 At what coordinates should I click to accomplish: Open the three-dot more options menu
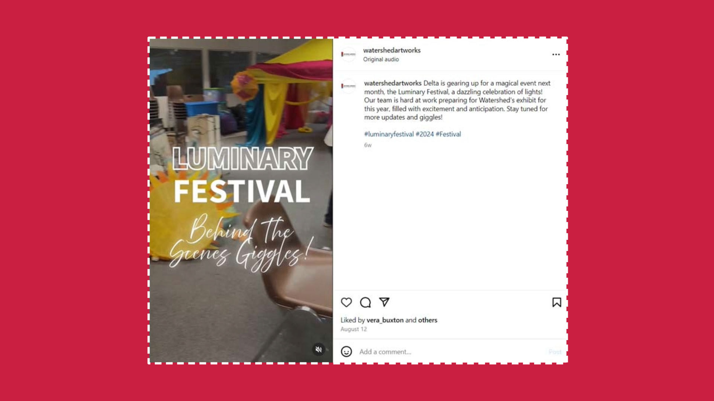[556, 55]
